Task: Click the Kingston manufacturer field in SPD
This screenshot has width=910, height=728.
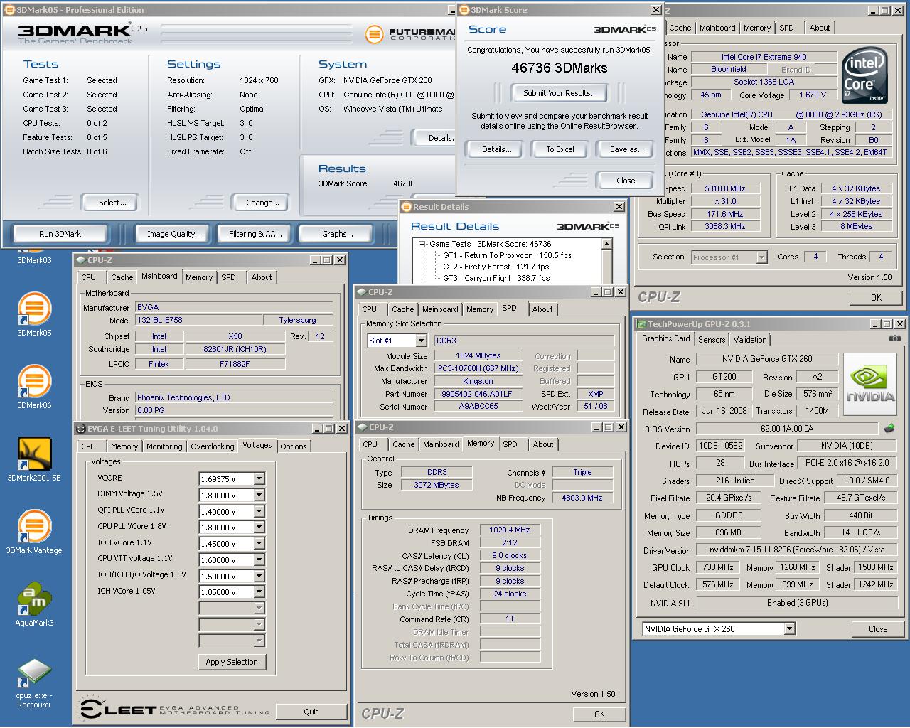Action: [x=478, y=381]
